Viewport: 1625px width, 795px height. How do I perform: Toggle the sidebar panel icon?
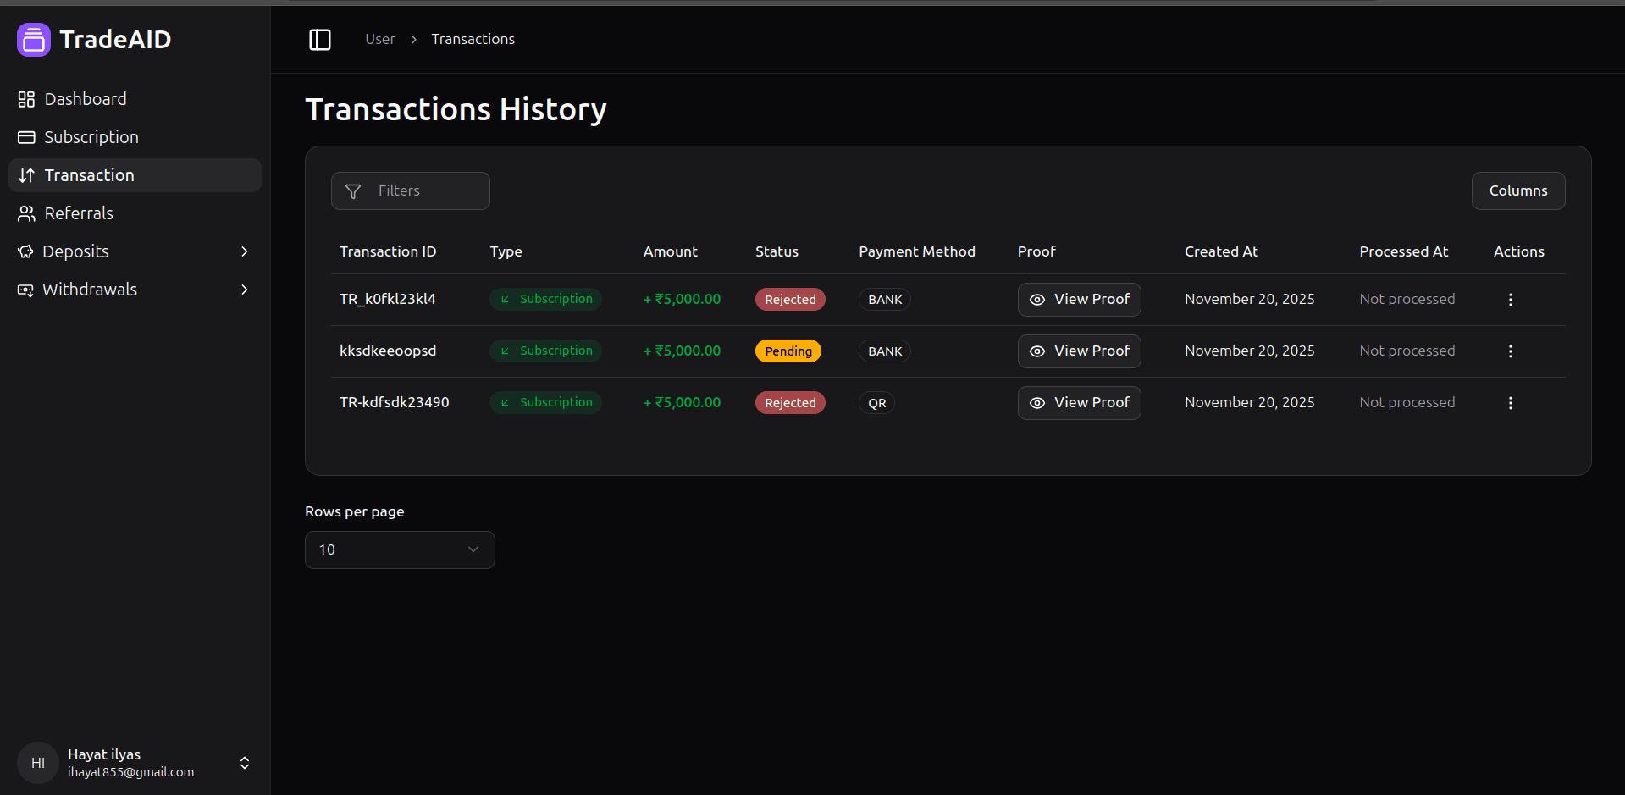(320, 40)
